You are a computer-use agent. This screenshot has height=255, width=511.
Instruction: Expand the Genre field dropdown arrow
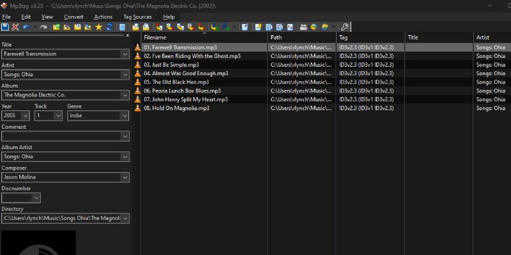[x=125, y=115]
